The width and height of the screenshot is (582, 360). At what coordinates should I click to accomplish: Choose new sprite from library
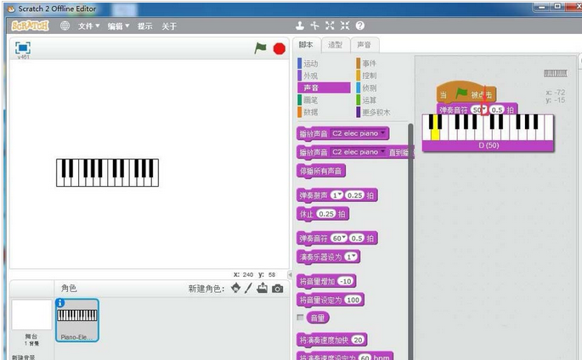235,288
